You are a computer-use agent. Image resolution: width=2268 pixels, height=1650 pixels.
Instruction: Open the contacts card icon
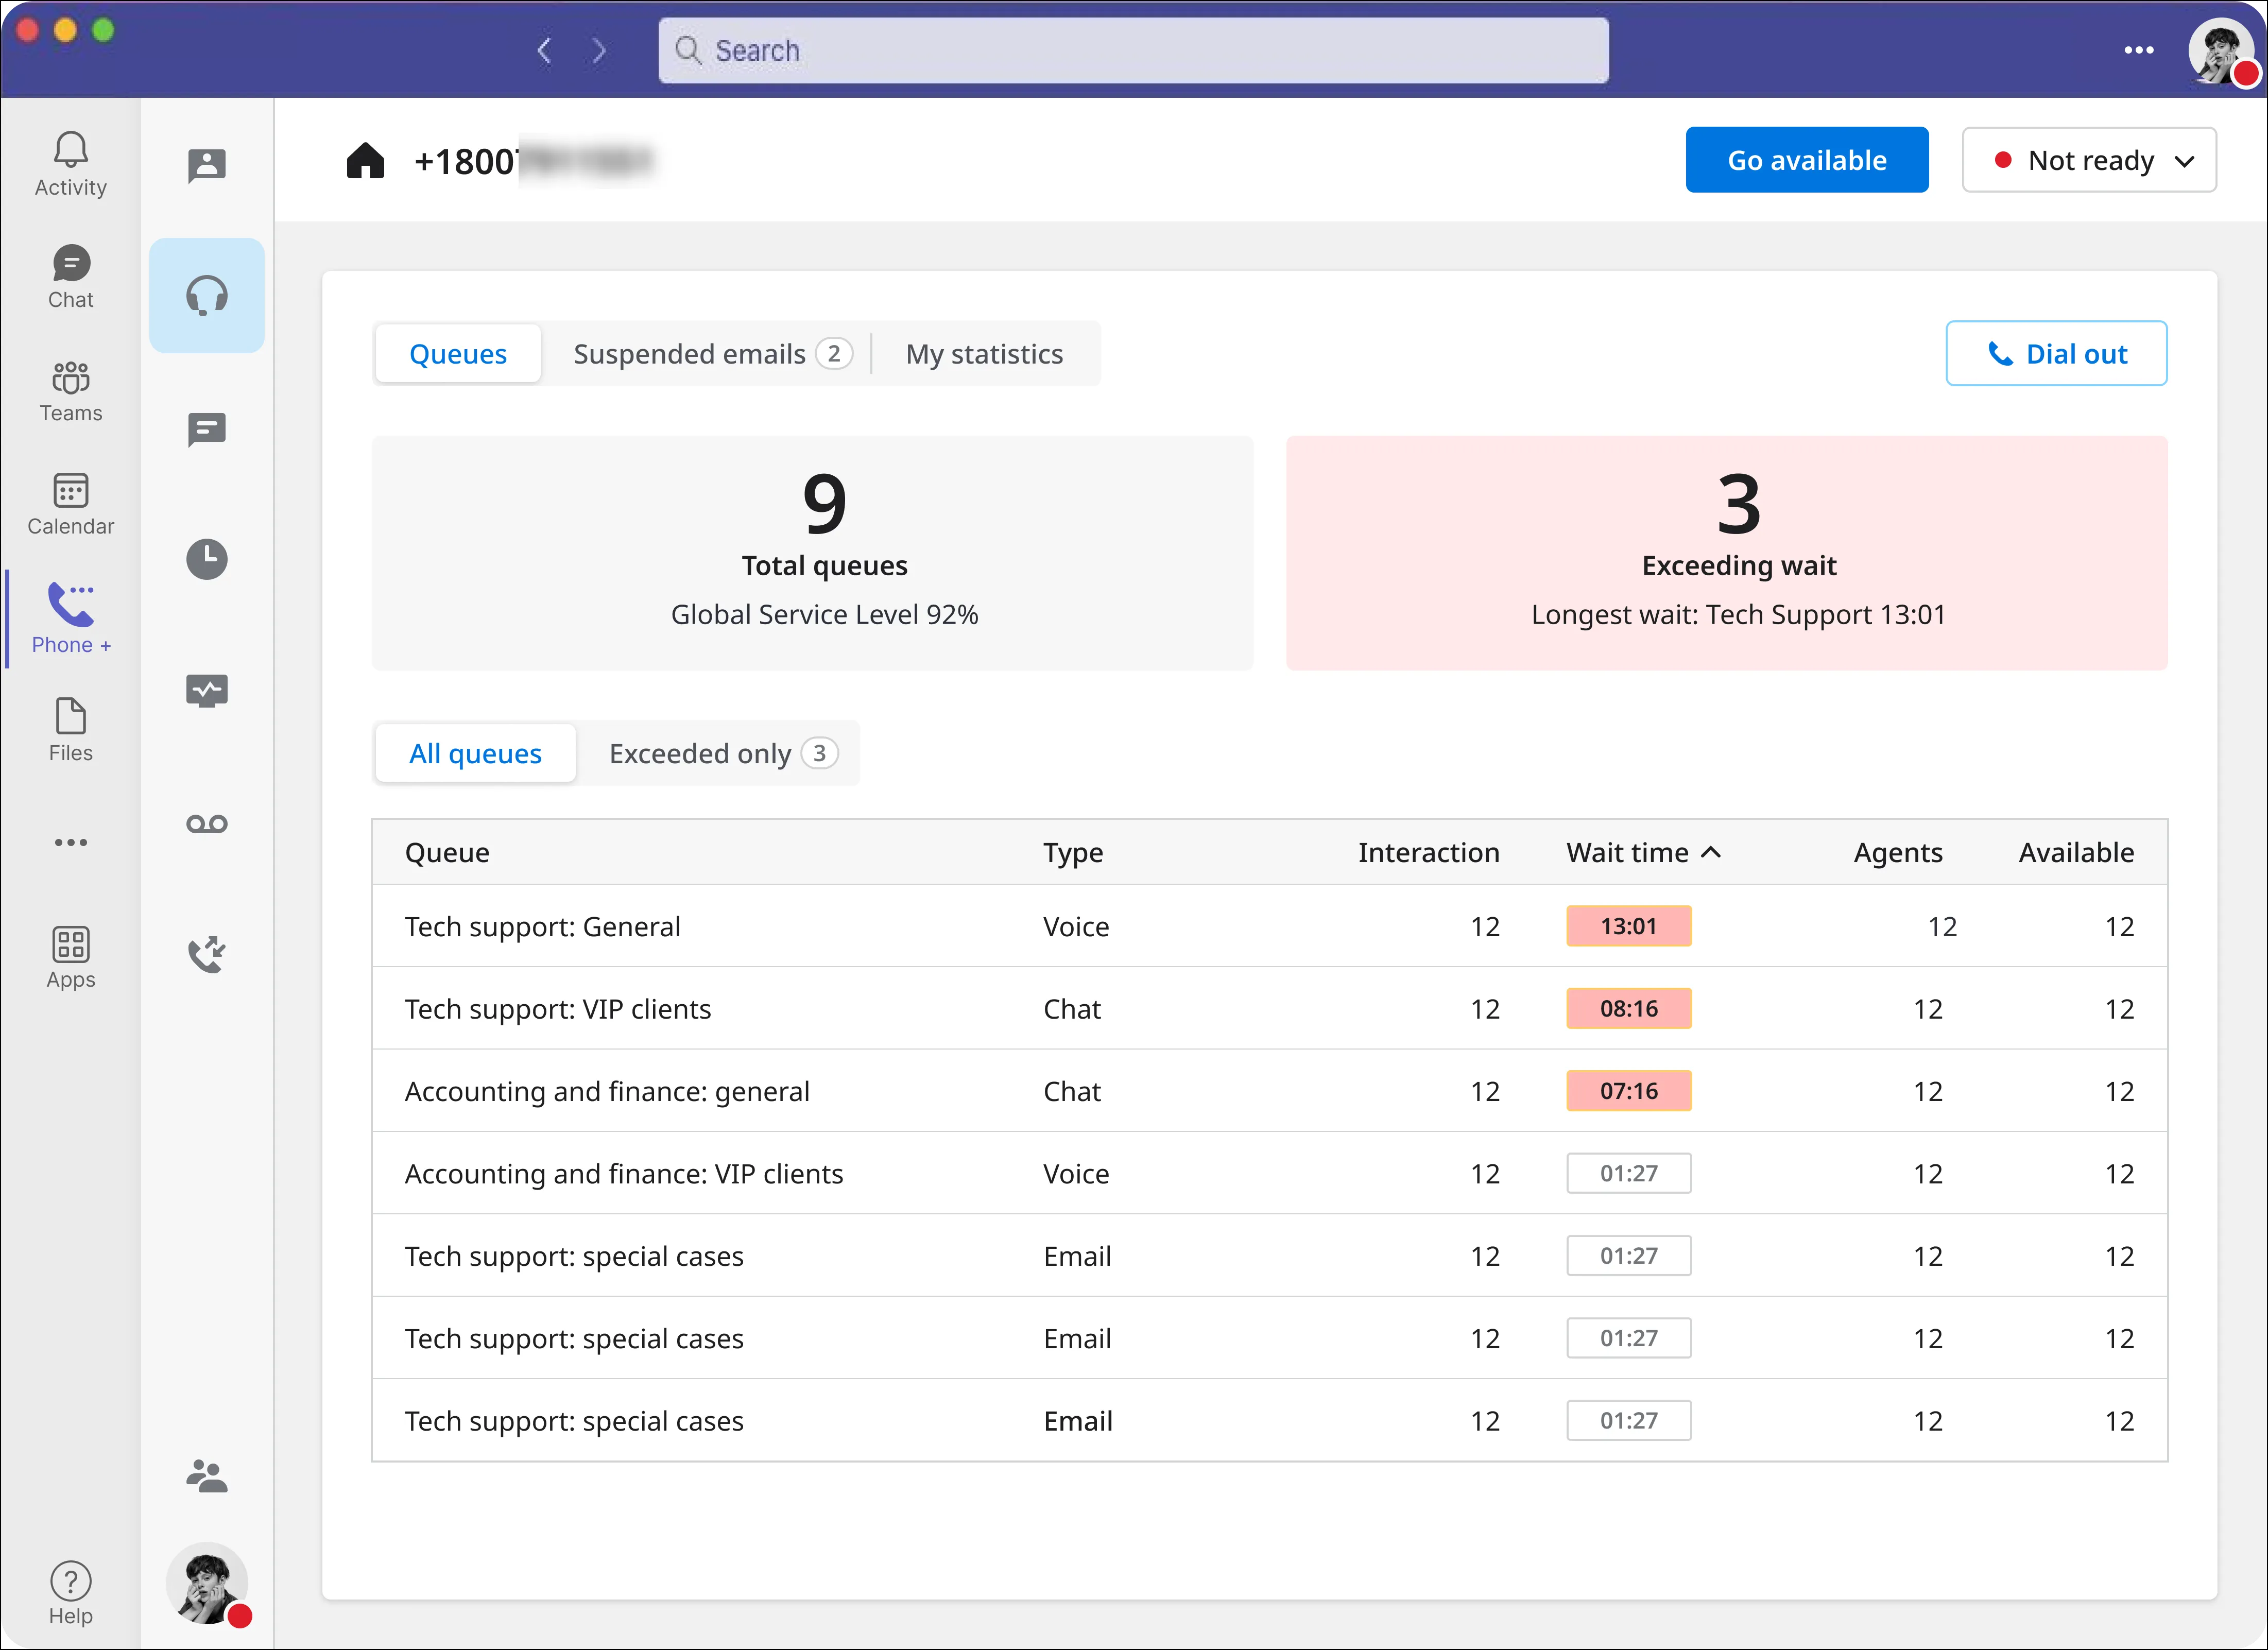tap(207, 165)
